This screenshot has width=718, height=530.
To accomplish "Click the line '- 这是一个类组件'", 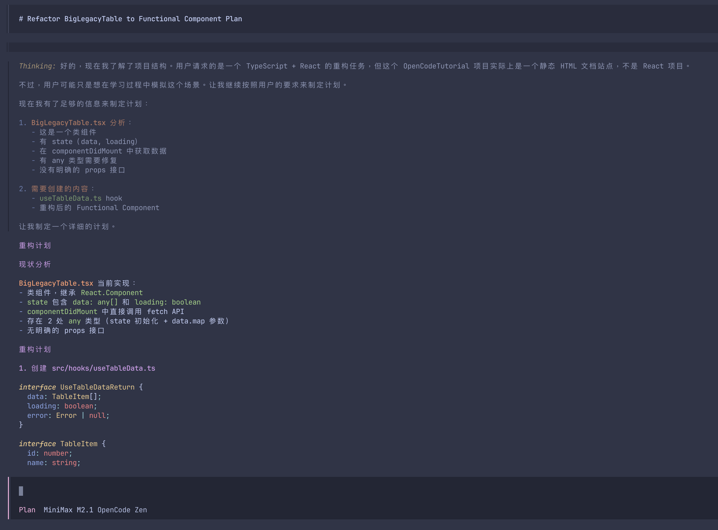I will 64,132.
